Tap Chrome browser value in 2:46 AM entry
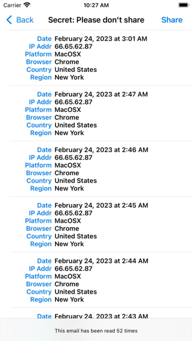Viewport: 192px width, 341px height. (67, 173)
